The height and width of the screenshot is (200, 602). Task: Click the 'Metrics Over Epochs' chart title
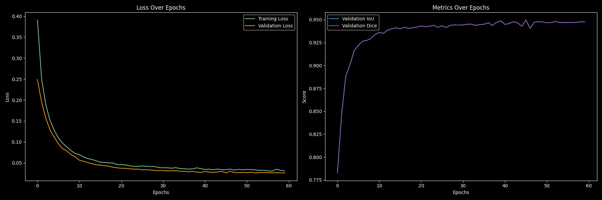click(461, 8)
